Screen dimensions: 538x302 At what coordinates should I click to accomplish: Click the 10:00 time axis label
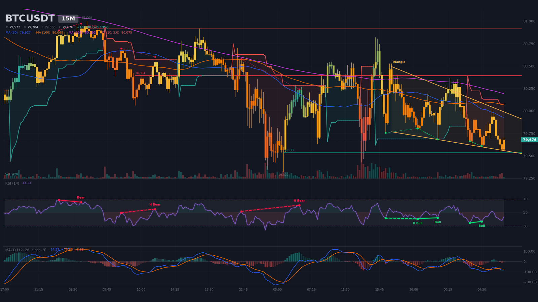coord(141,290)
